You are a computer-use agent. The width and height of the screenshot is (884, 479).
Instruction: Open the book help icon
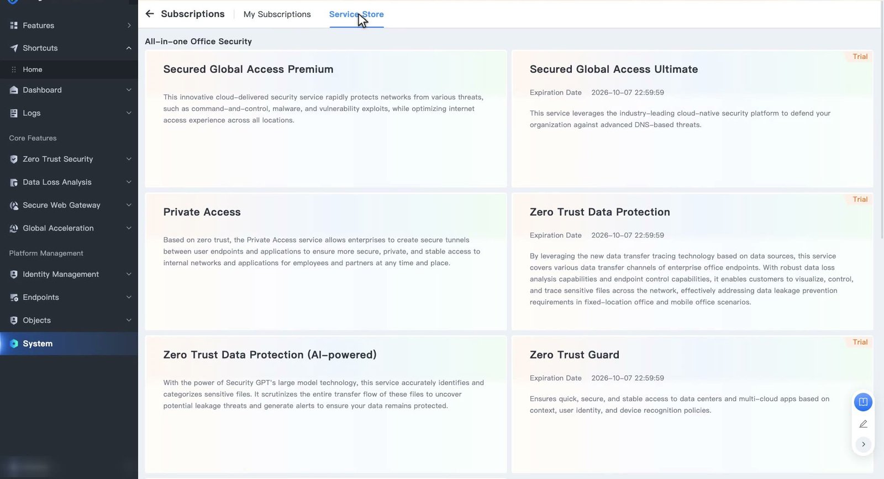point(863,402)
